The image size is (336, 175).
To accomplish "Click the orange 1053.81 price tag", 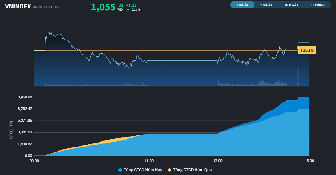I will point(308,50).
